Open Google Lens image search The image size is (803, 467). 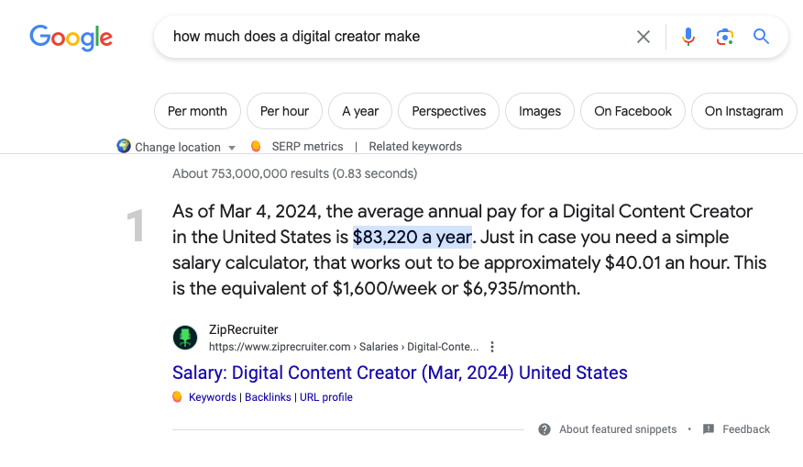(725, 37)
